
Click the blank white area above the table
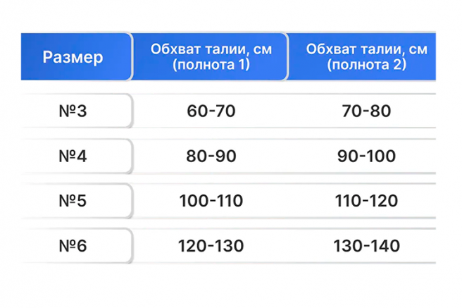(x=231, y=16)
